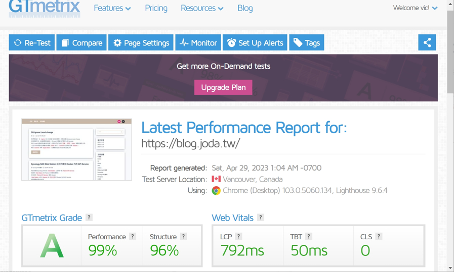Click the Chrome (Desktop) Lighthouse version text
Viewport: 454px width, 272px height.
coord(305,191)
